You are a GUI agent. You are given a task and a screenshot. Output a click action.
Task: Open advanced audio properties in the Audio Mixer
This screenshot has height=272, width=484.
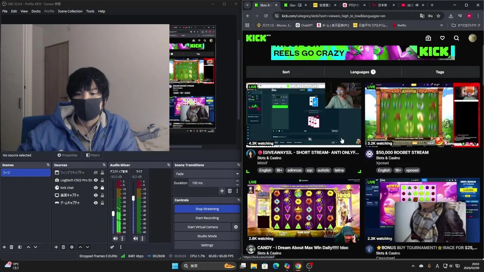pos(112,247)
